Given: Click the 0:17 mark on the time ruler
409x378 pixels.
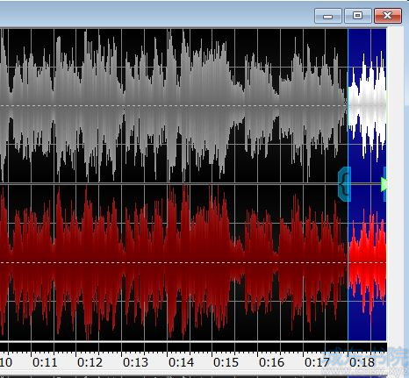Looking at the screenshot, I should (x=317, y=362).
